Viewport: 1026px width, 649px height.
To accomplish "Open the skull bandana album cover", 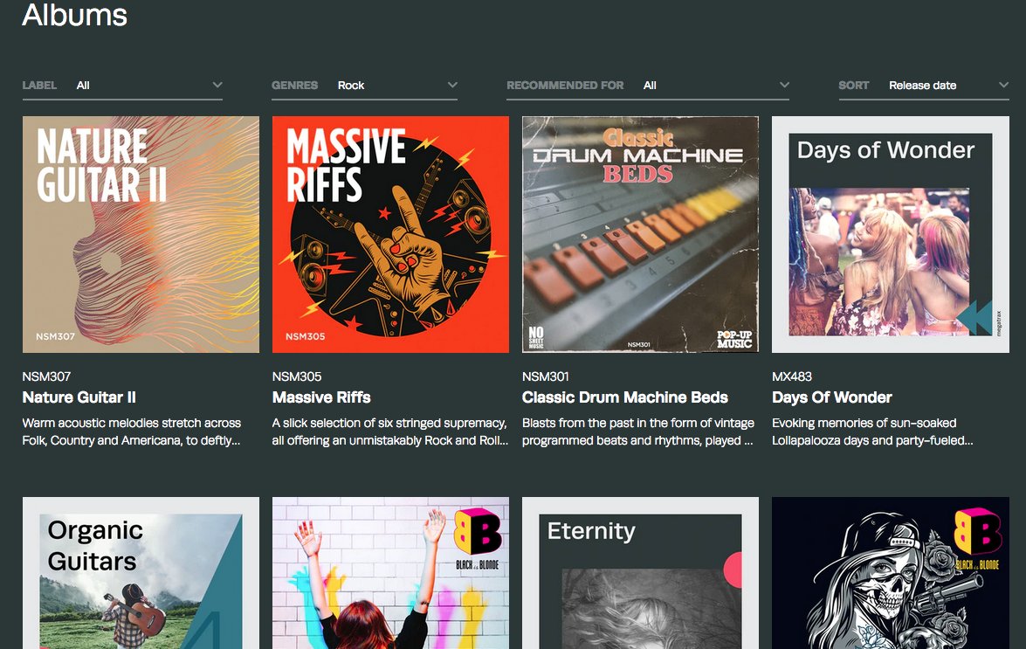I will (891, 573).
